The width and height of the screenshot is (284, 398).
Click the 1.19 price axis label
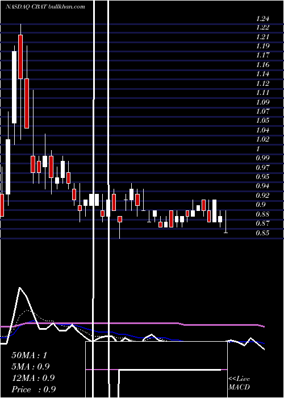point(262,46)
